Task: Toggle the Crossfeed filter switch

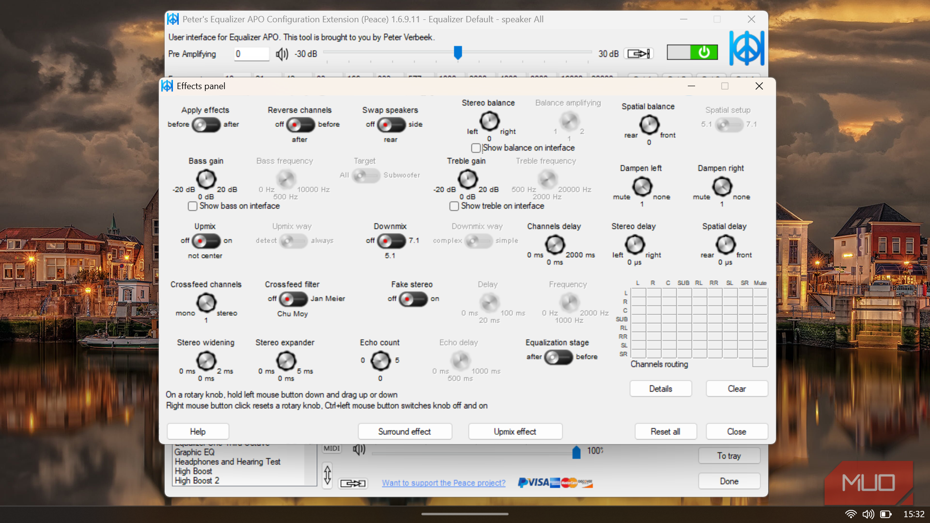Action: tap(293, 299)
